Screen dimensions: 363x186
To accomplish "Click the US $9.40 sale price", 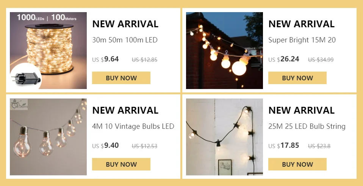I will 105,145.
